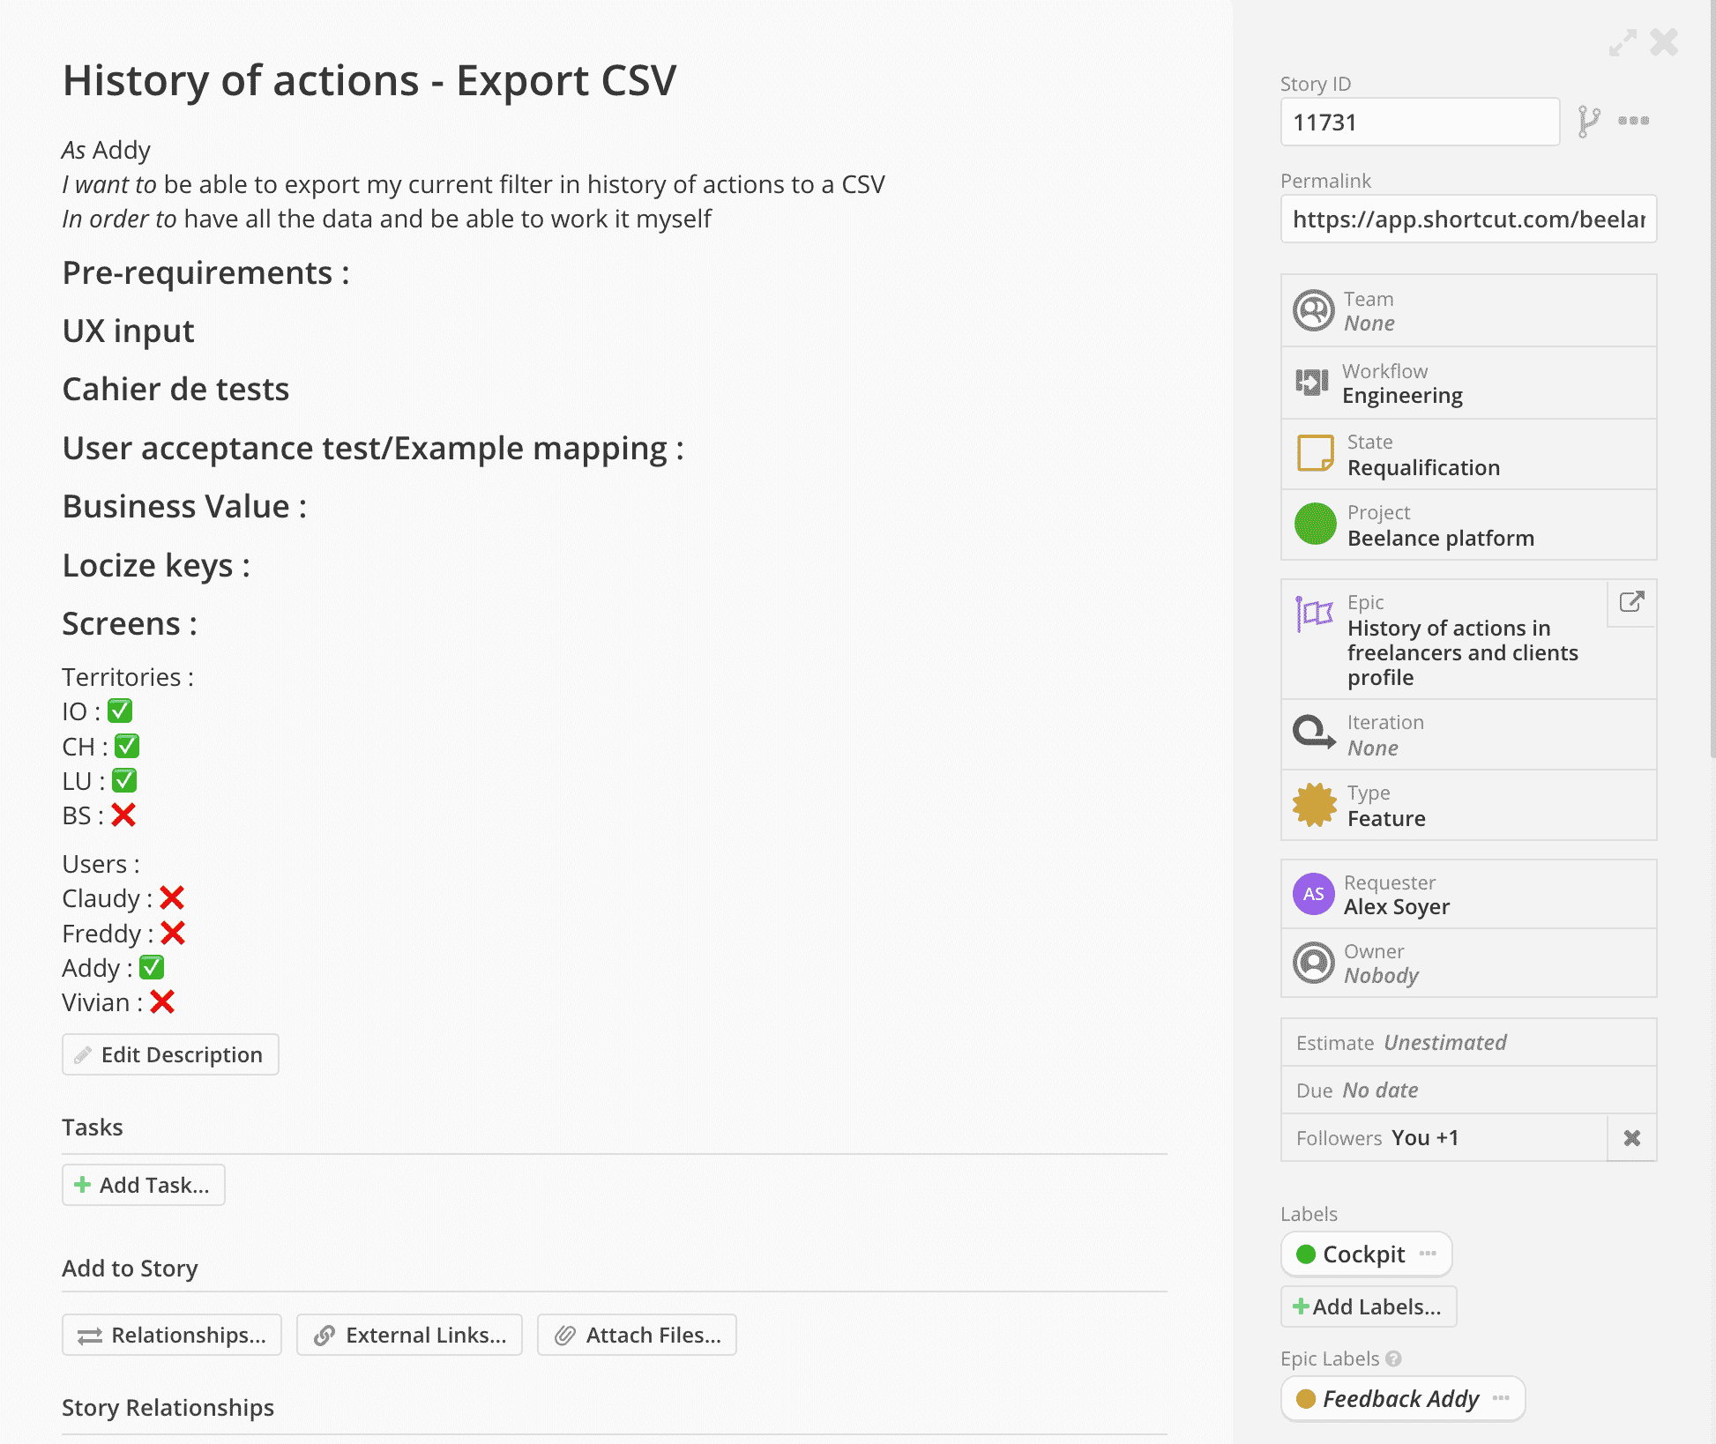Click Edit Description

[x=170, y=1053]
